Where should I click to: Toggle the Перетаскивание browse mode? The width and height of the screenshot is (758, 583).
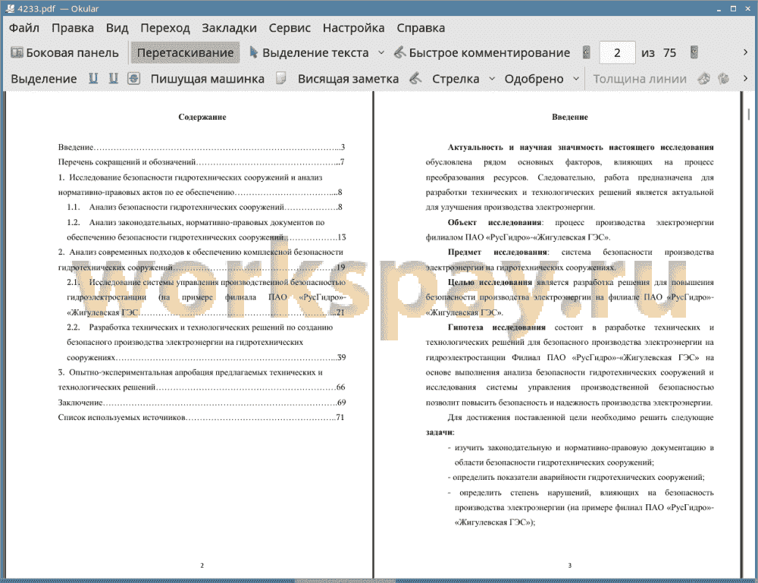(x=185, y=53)
